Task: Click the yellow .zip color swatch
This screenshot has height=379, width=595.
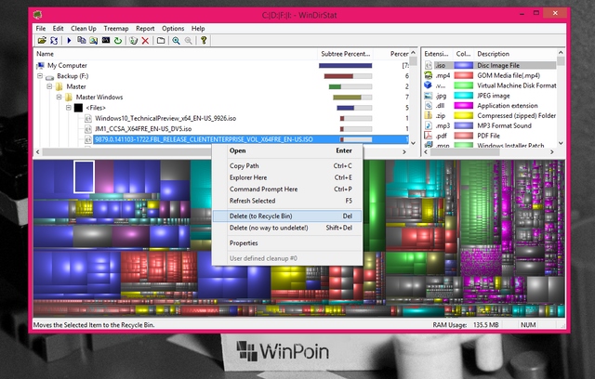Action: coord(464,115)
